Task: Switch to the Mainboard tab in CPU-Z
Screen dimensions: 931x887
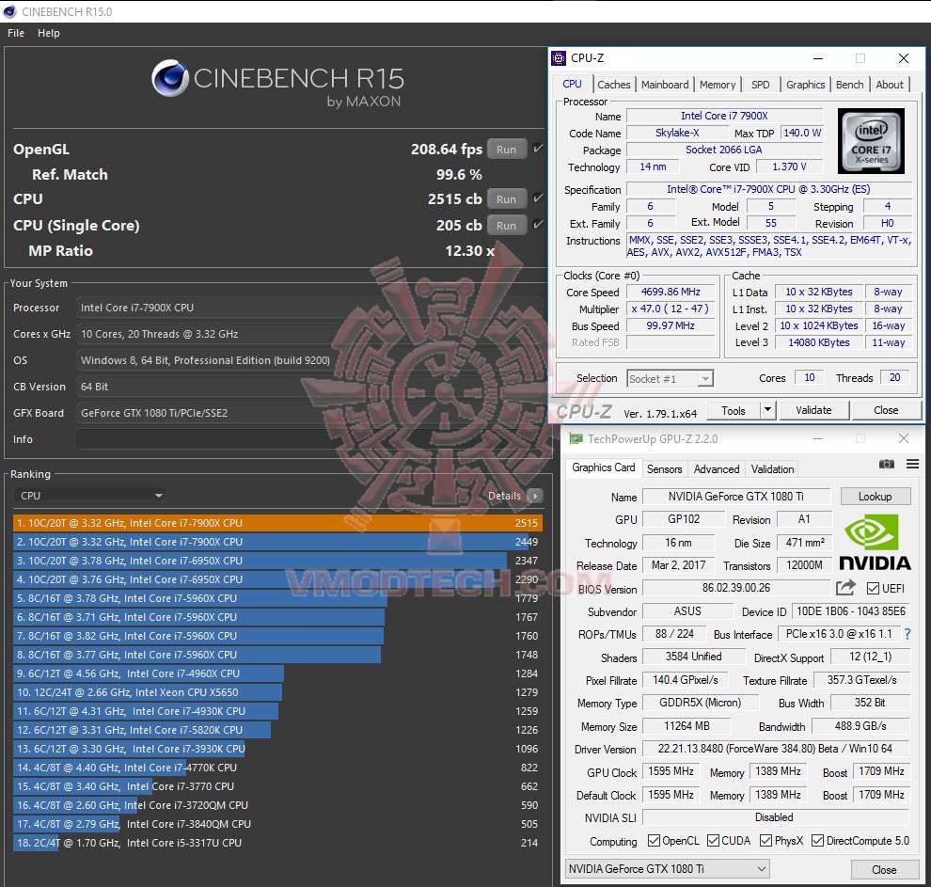Action: (x=665, y=85)
